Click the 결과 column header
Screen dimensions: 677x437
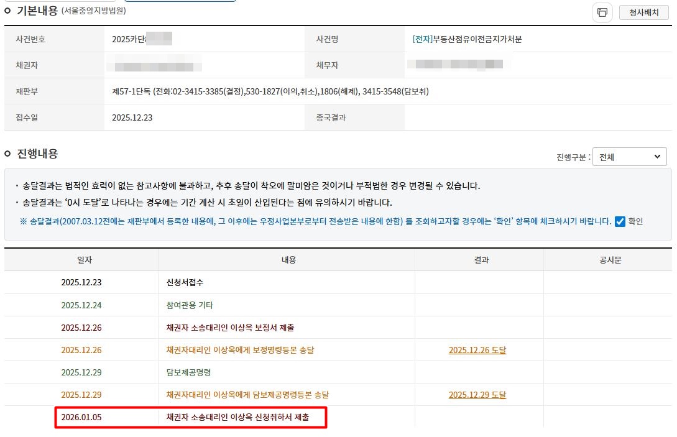click(479, 260)
